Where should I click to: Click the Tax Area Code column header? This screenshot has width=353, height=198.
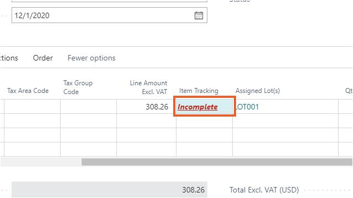point(28,91)
